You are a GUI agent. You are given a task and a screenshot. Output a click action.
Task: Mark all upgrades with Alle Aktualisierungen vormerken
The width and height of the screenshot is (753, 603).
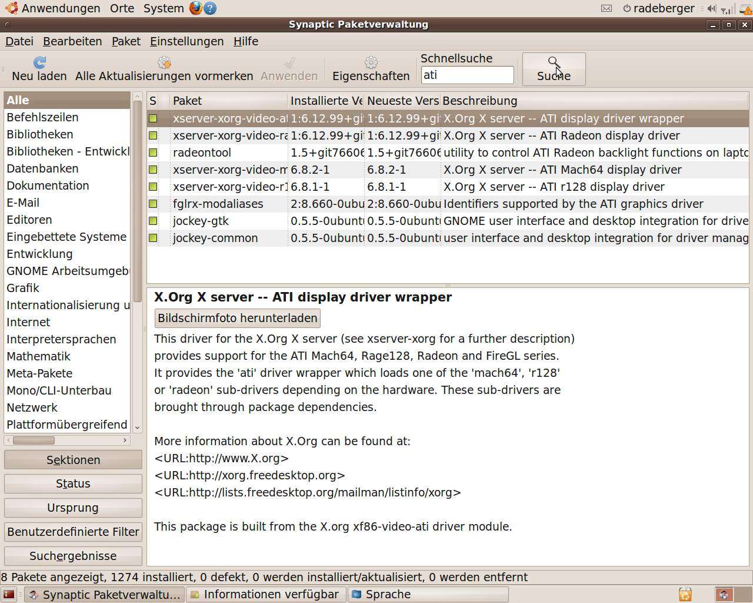pyautogui.click(x=164, y=69)
